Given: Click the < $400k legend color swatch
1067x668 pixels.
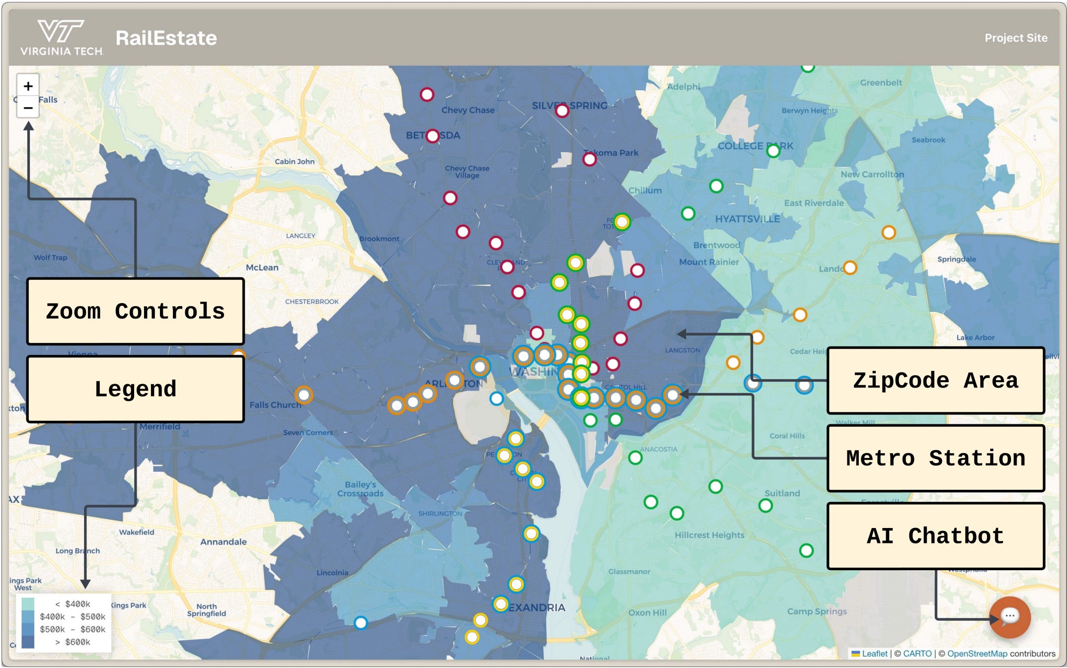Looking at the screenshot, I should [28, 604].
